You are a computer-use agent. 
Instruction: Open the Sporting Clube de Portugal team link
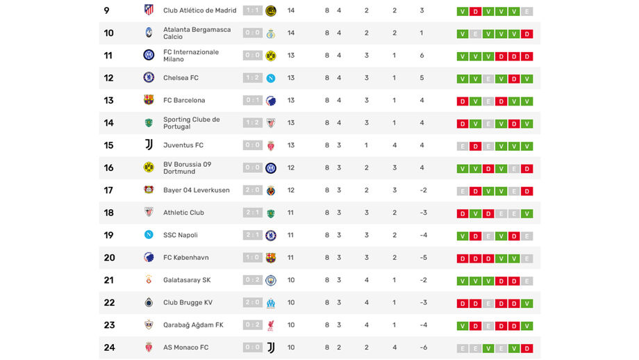[x=191, y=123]
